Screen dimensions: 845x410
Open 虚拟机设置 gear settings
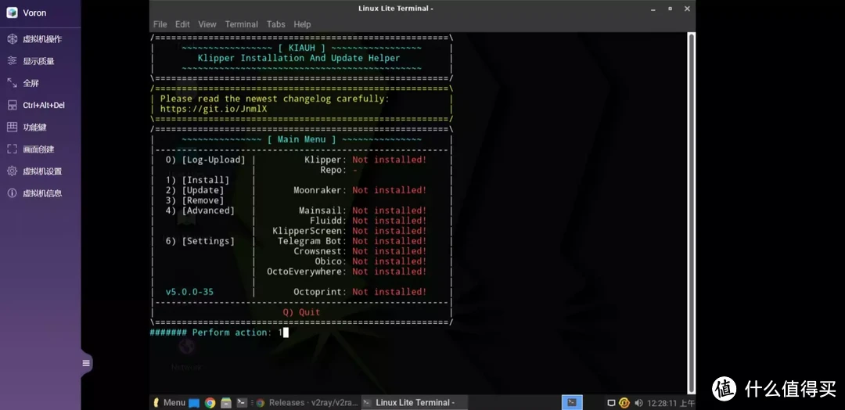tap(41, 171)
